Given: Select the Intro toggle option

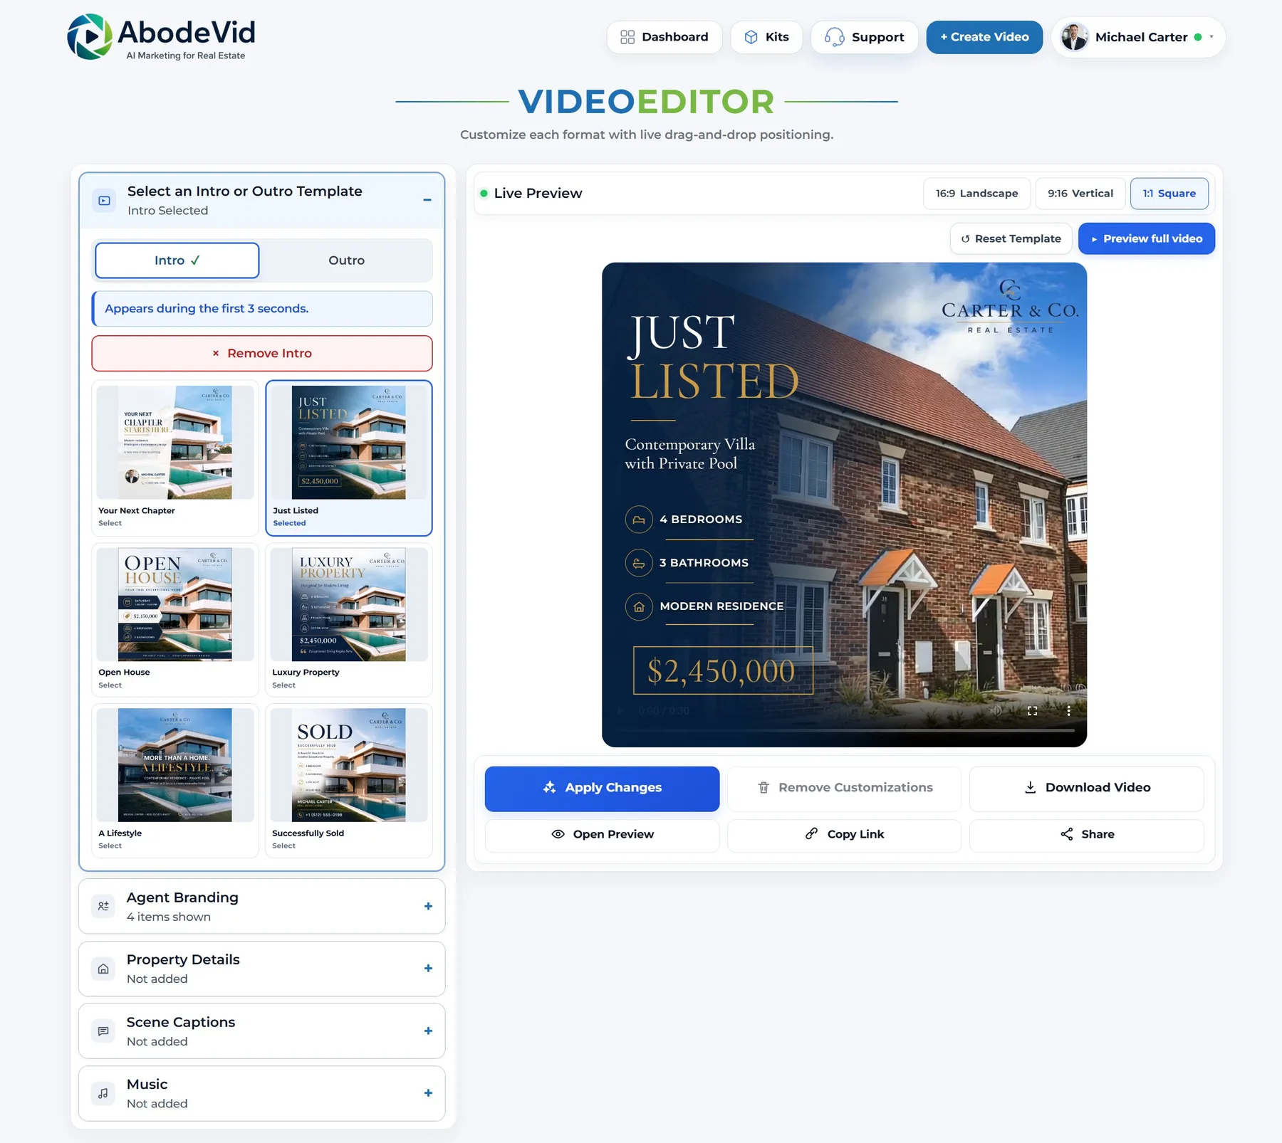Looking at the screenshot, I should (177, 260).
